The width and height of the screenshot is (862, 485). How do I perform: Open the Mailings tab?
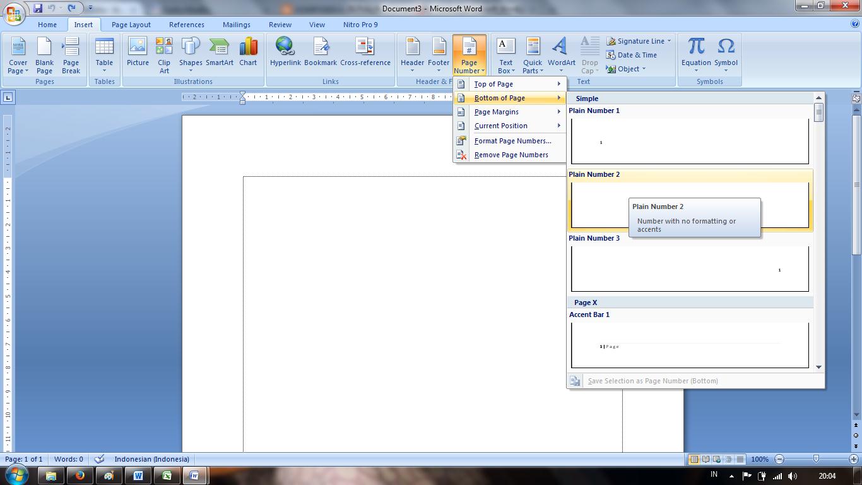point(236,25)
